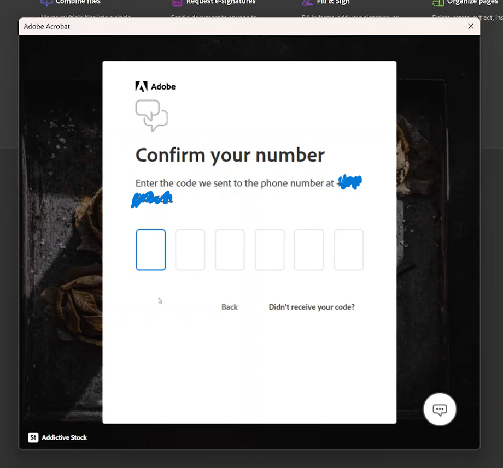Screen dimensions: 503x468
Task: Click the fourth code digit box
Action: point(270,250)
